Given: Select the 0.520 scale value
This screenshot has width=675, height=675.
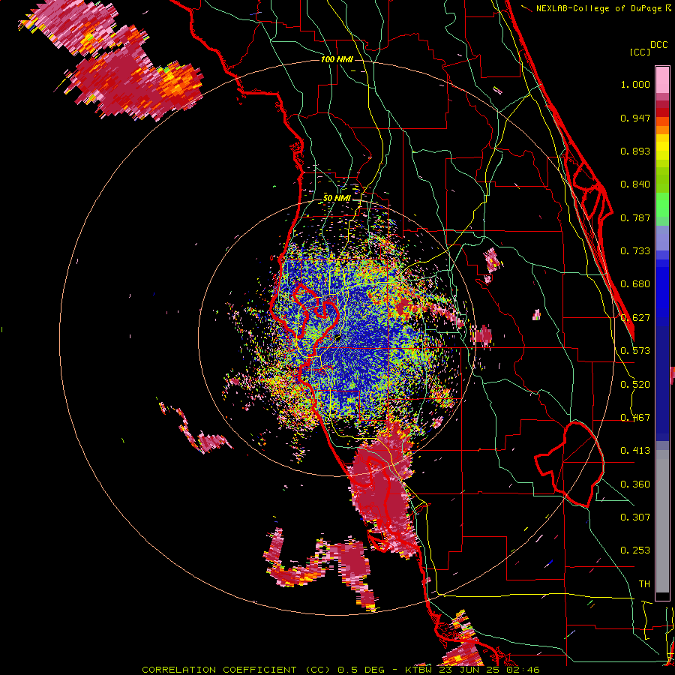Looking at the screenshot, I should tap(635, 385).
